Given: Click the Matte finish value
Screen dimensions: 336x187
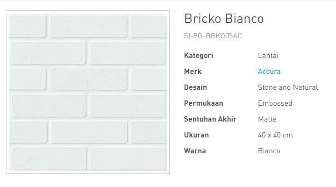Looking at the screenshot, I should (x=267, y=119).
